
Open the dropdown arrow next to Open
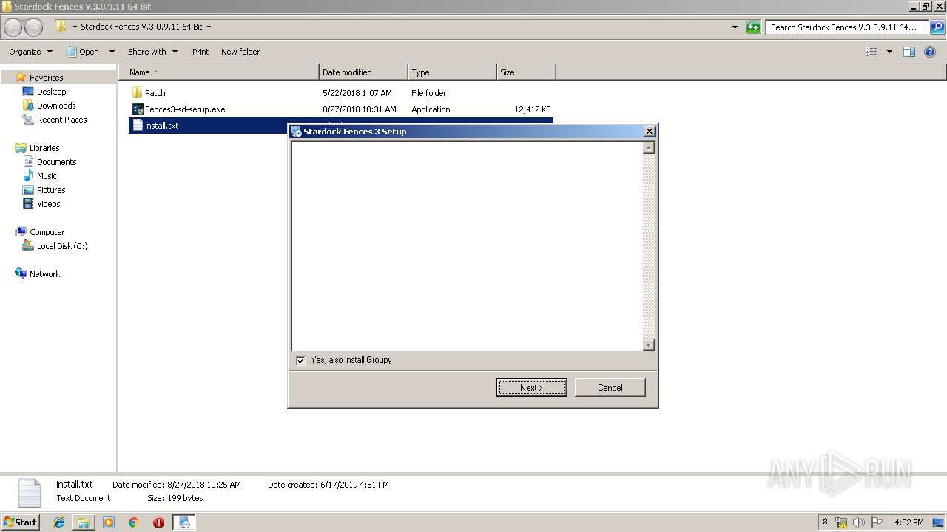coord(112,52)
